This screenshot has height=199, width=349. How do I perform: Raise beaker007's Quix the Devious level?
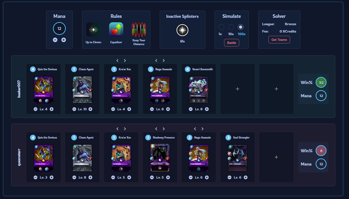52,109
